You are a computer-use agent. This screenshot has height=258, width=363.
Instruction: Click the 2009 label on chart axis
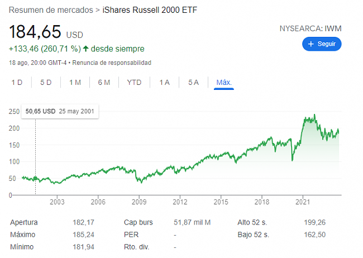(x=139, y=202)
